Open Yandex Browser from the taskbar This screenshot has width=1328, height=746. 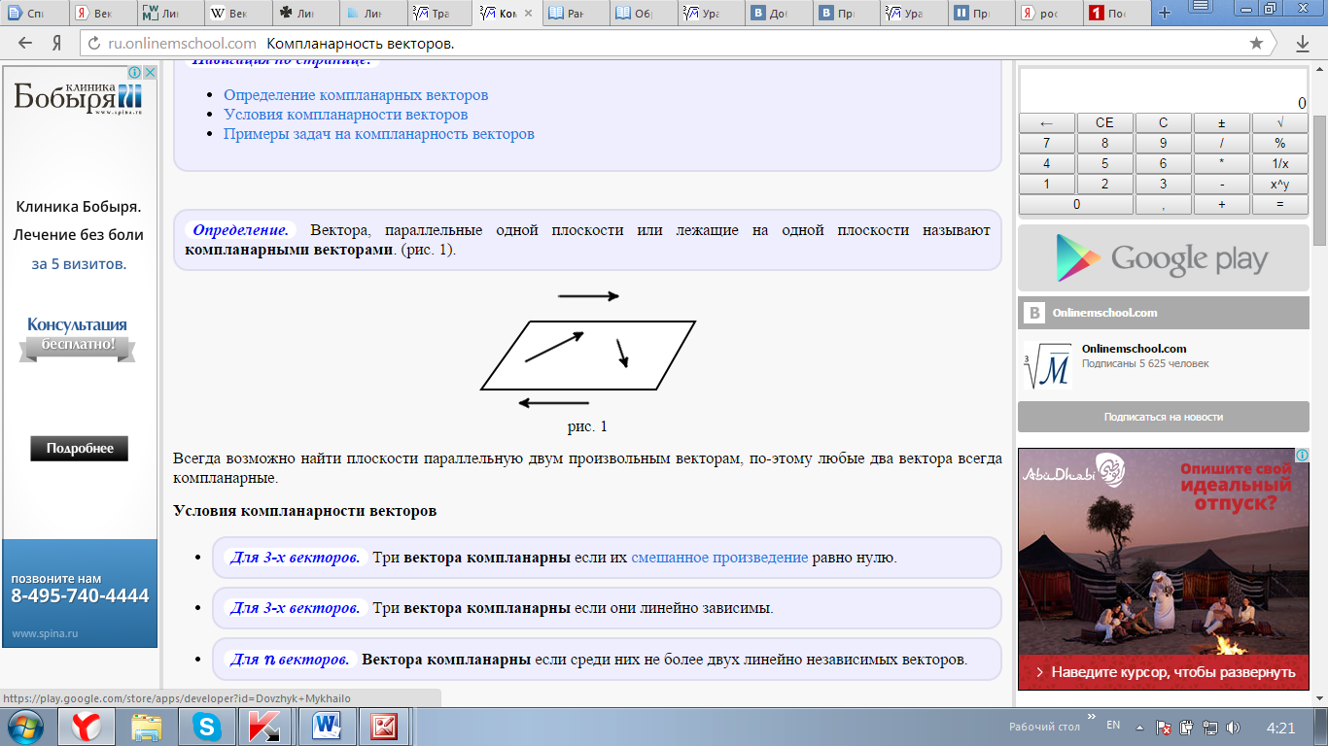tap(87, 727)
